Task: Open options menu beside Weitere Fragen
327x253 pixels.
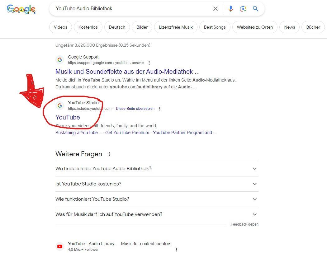Action: [109, 154]
